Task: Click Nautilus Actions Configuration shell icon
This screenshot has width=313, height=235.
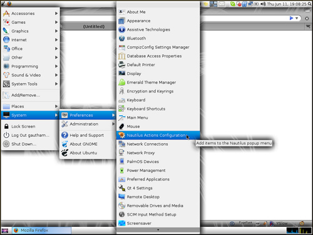Action: [x=121, y=135]
